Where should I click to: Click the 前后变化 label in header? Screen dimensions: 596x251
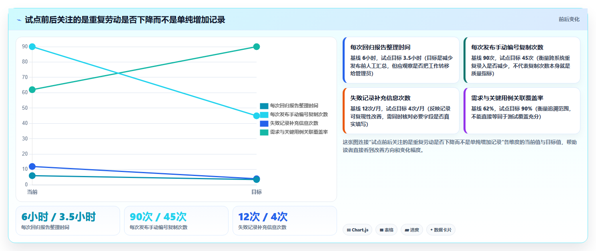569,19
